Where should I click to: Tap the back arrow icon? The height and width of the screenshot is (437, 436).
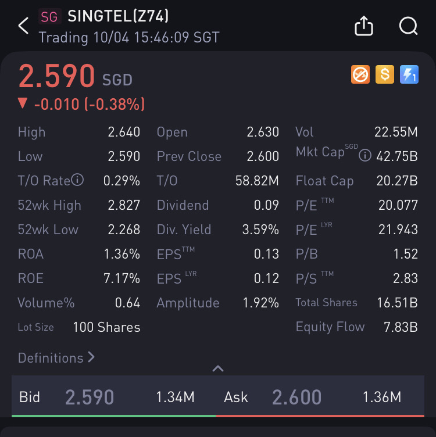click(23, 26)
